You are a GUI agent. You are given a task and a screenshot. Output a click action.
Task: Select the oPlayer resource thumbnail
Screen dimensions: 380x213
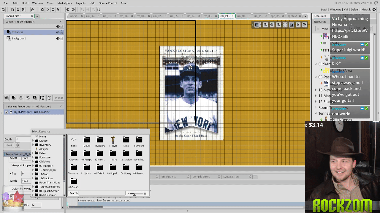[113, 141]
